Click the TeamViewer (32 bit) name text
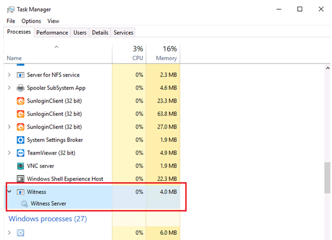 pos(51,153)
